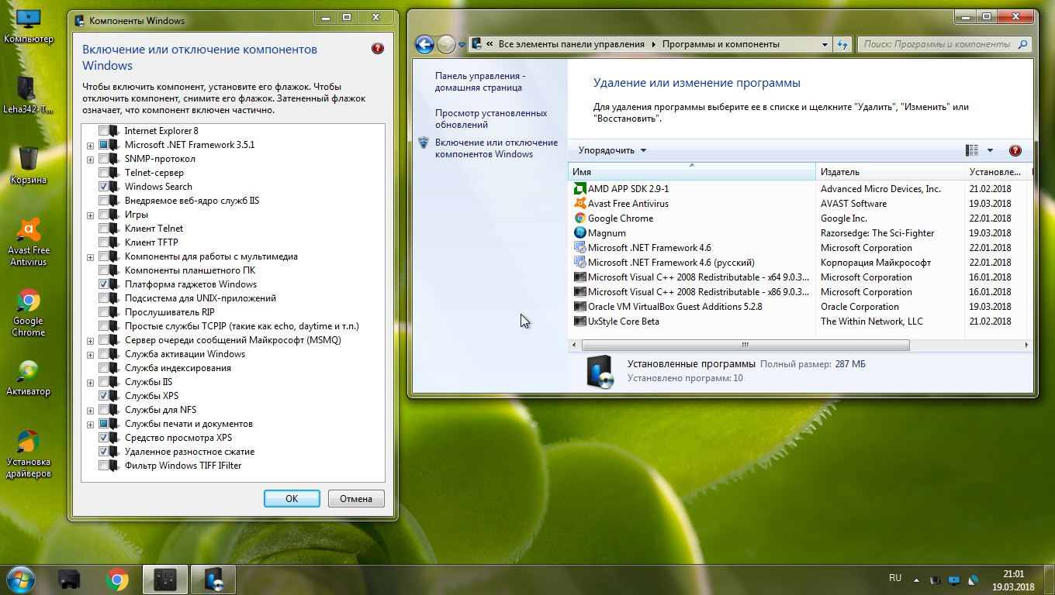1055x595 pixels.
Task: Open the Упорядочить dropdown menu
Action: (x=612, y=150)
